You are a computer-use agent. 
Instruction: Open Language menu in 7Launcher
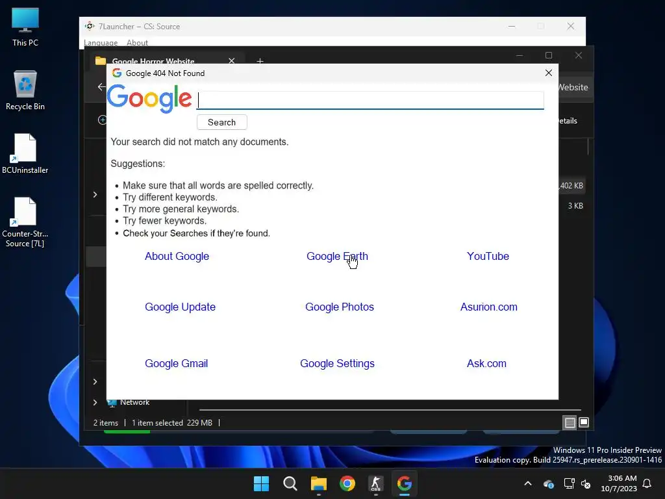[101, 42]
